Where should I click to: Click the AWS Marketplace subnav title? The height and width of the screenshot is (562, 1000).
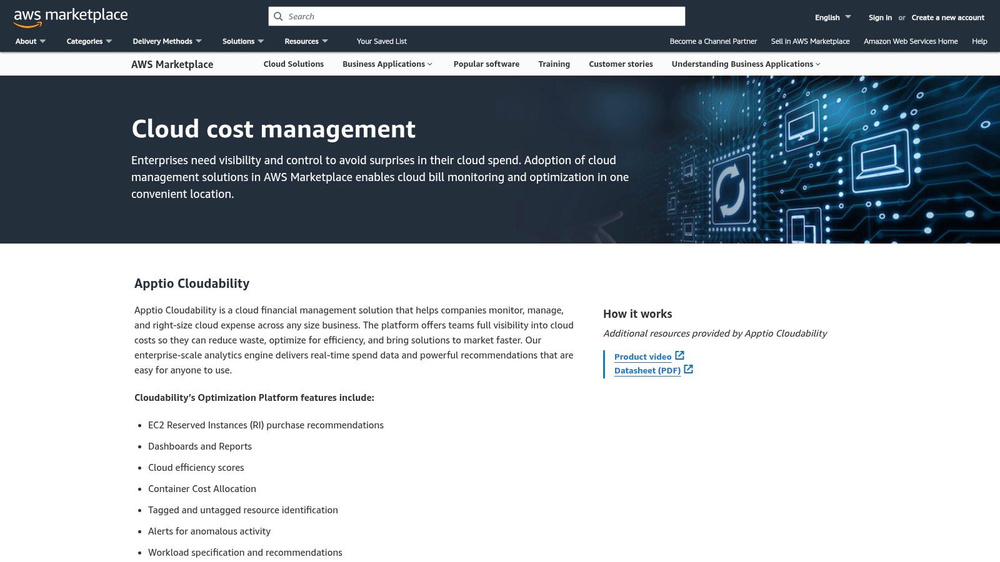coord(172,64)
